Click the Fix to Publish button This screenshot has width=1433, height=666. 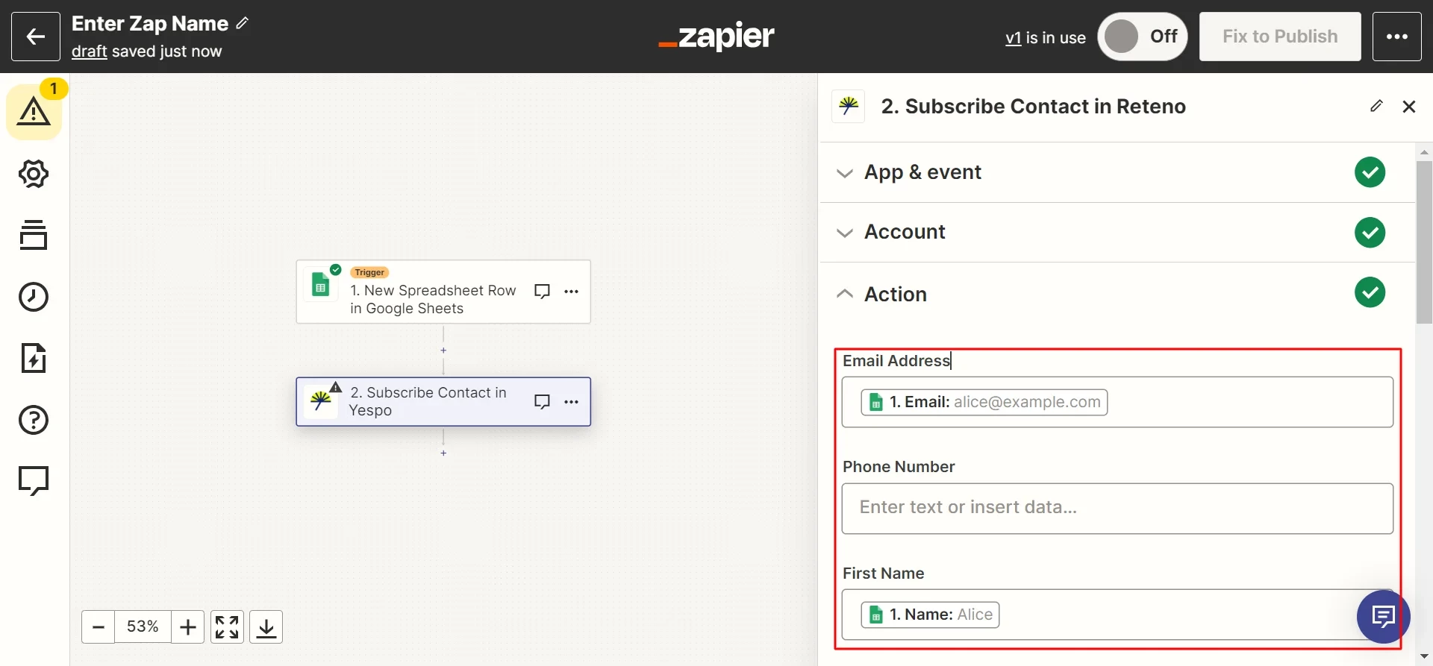click(x=1280, y=37)
